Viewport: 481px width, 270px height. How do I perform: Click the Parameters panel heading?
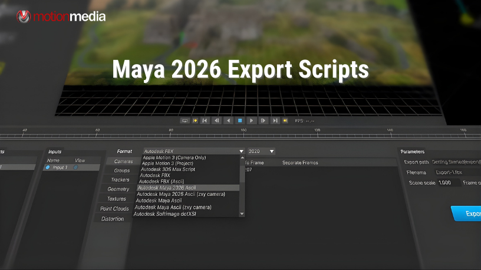coord(412,152)
